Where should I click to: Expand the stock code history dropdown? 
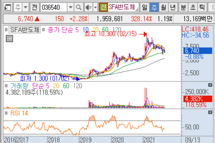click(71, 7)
